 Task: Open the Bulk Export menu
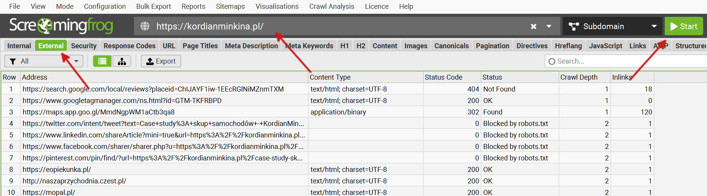(x=154, y=7)
